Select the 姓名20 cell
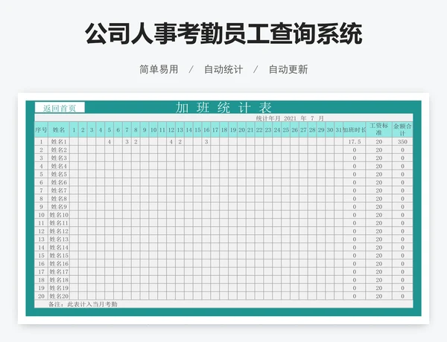This screenshot has width=447, height=342. click(59, 296)
